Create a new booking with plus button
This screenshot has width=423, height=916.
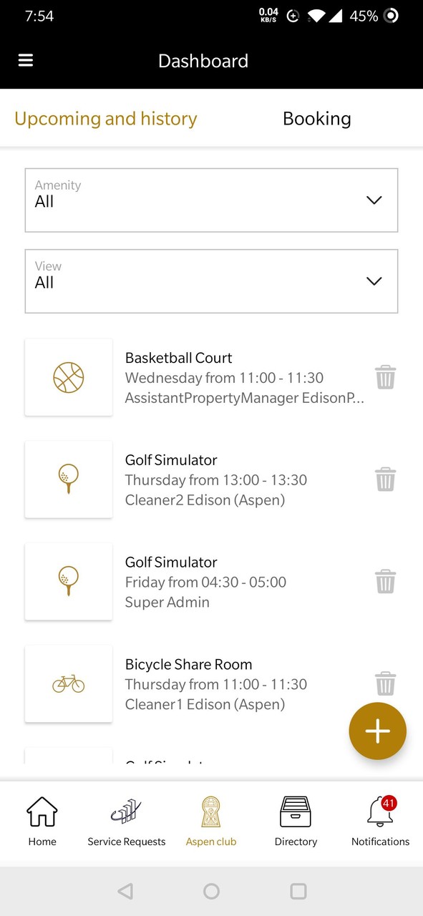tap(377, 731)
